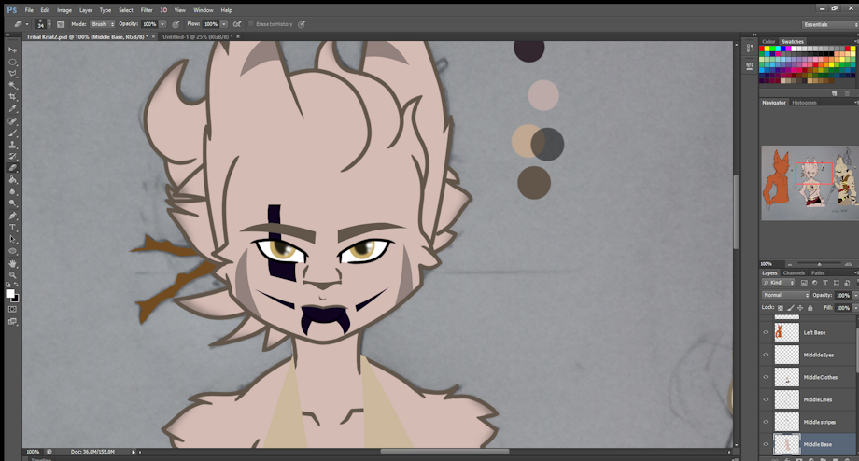
Task: Open the Filter menu
Action: 147,10
